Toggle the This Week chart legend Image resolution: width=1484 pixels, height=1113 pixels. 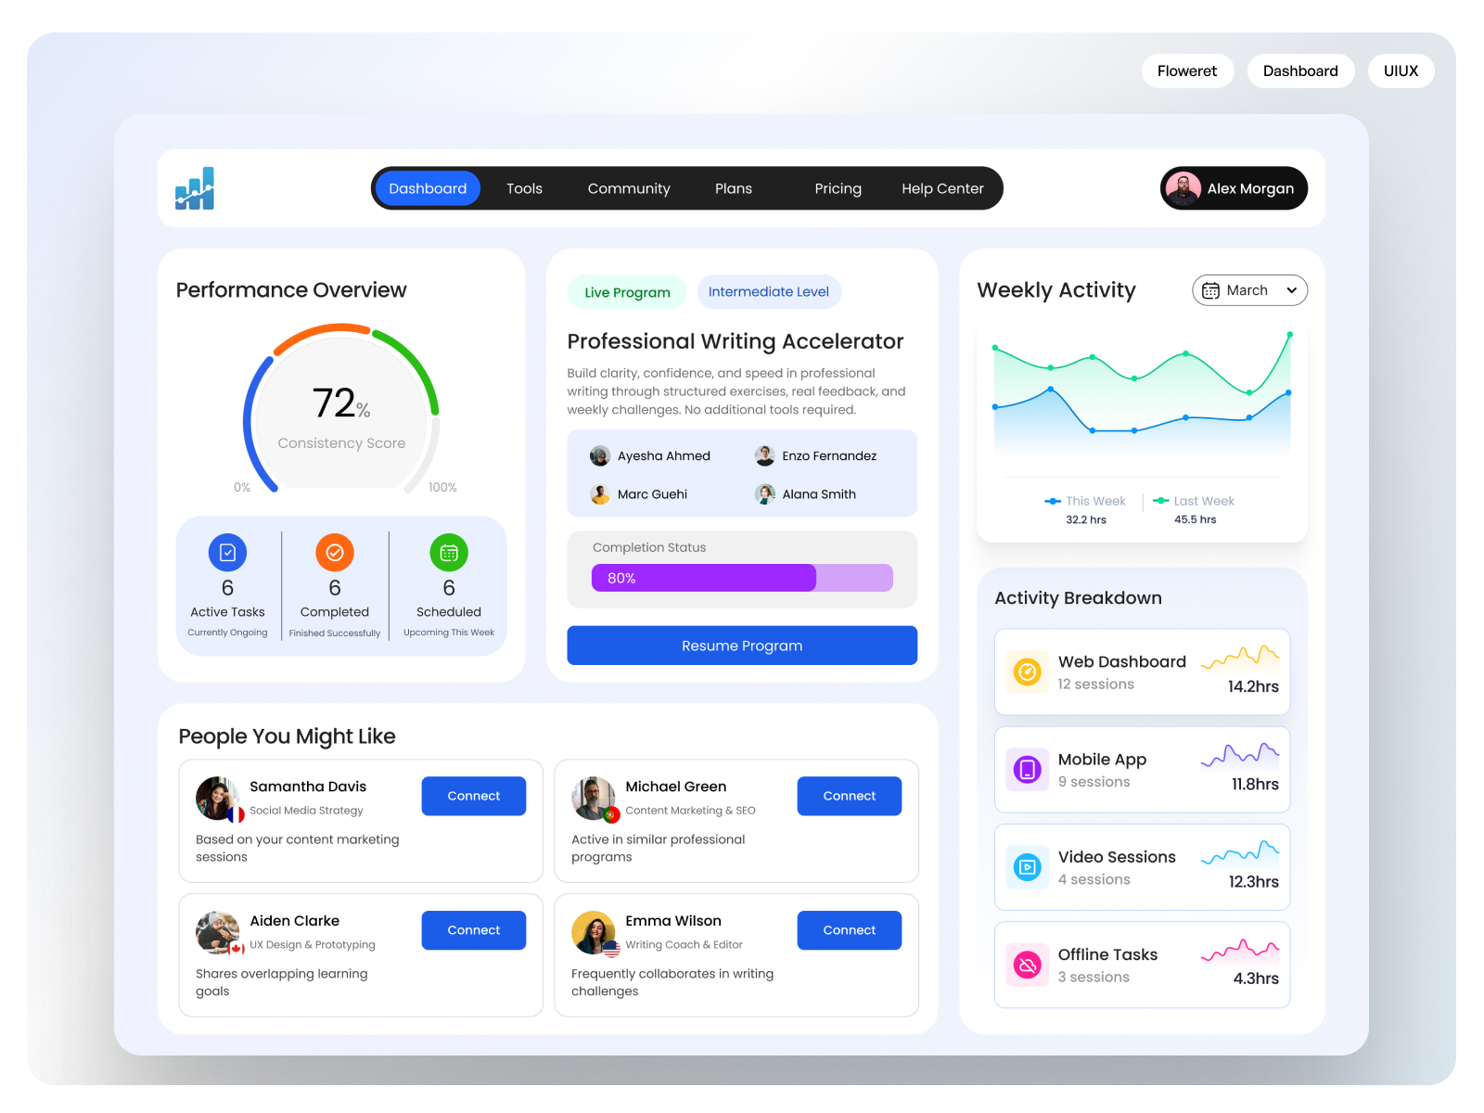[1085, 501]
